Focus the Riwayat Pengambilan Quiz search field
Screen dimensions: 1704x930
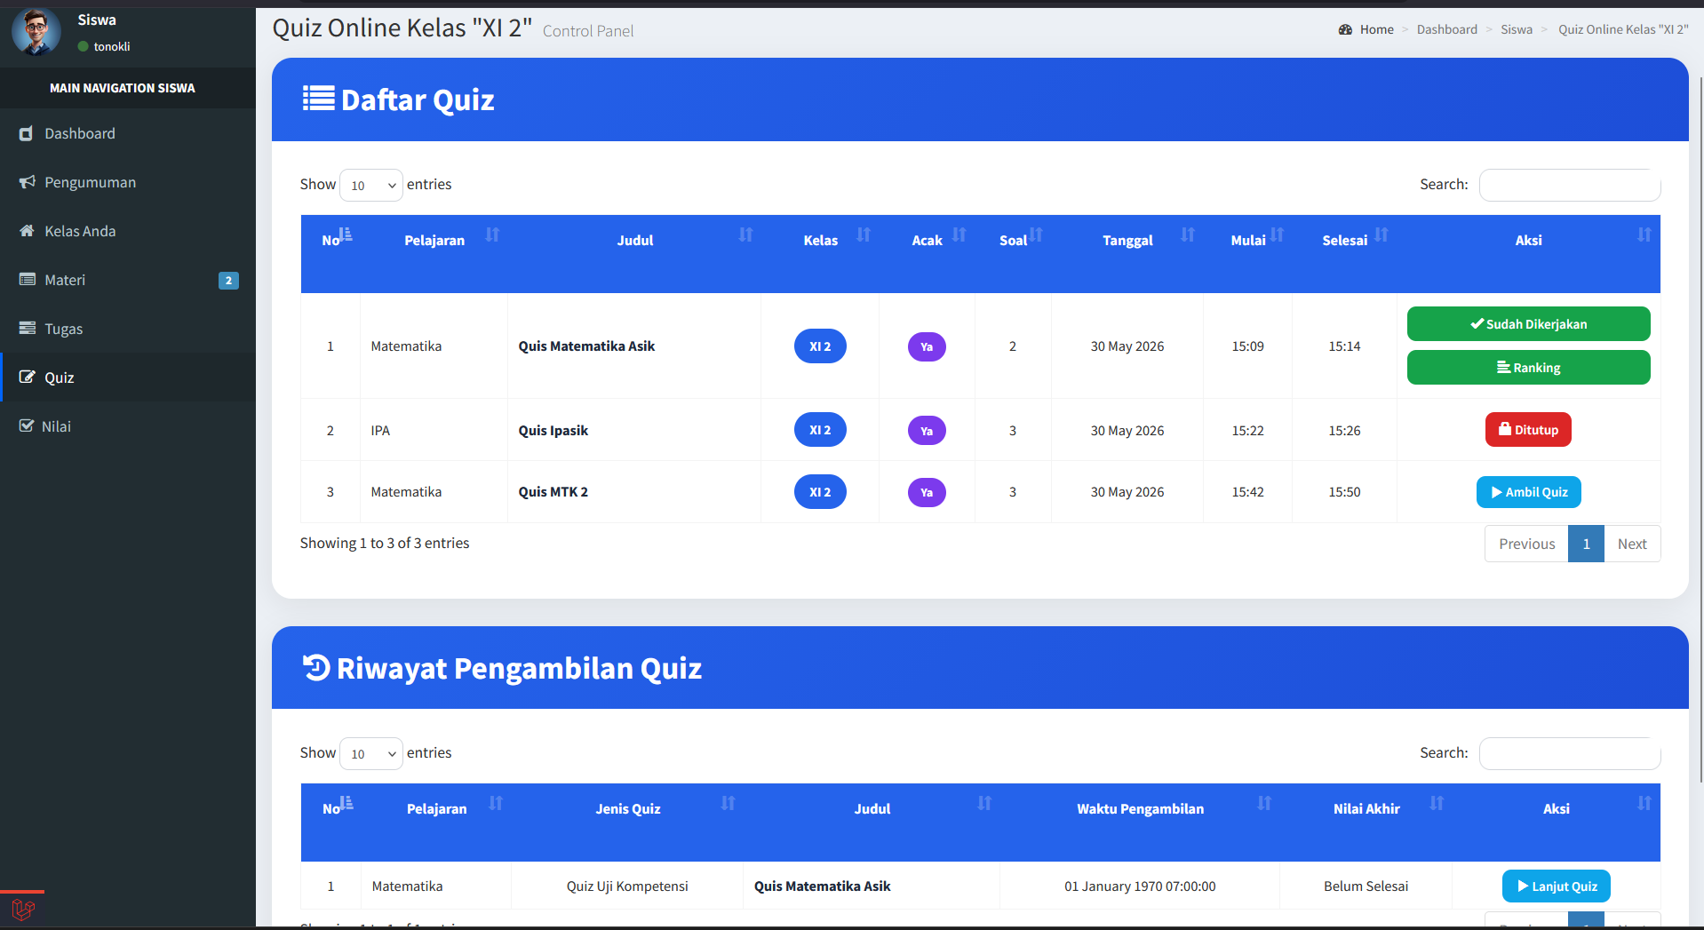click(1570, 753)
